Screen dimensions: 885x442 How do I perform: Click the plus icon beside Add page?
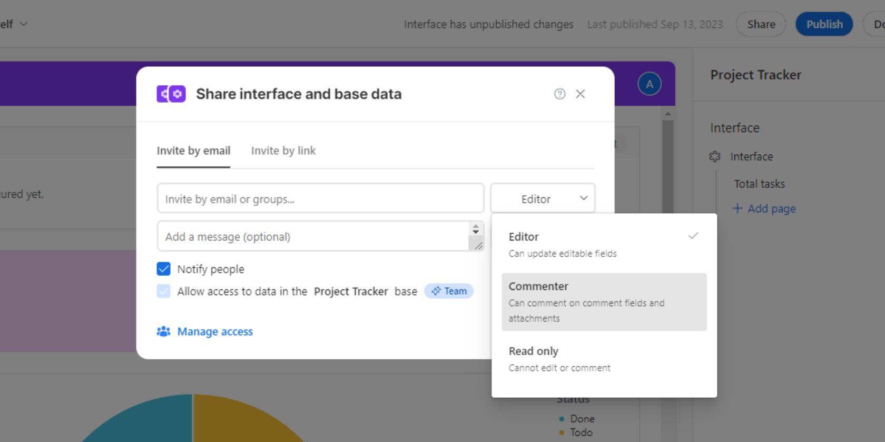tap(737, 208)
